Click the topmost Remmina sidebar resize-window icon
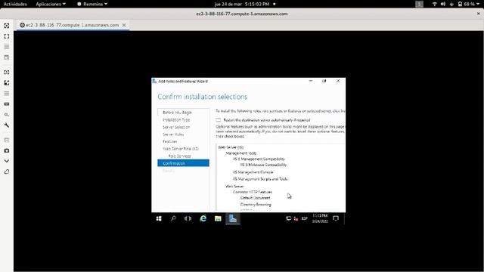The image size is (484, 272). coord(7,26)
